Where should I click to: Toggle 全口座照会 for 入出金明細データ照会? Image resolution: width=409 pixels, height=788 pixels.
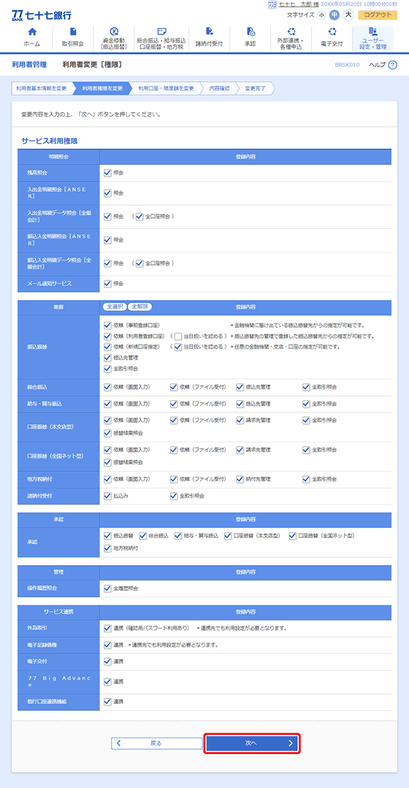(x=140, y=216)
